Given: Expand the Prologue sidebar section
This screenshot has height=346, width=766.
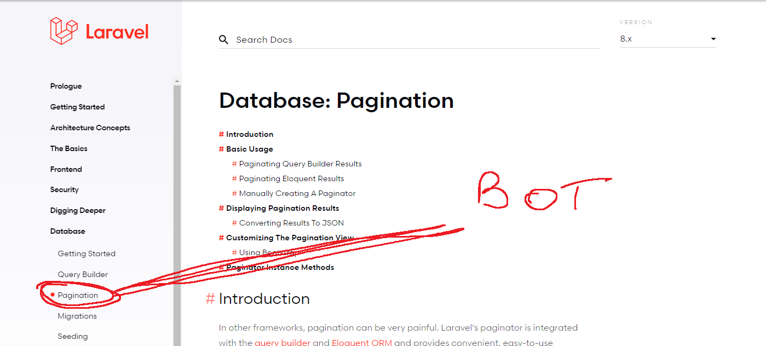Looking at the screenshot, I should click(66, 86).
